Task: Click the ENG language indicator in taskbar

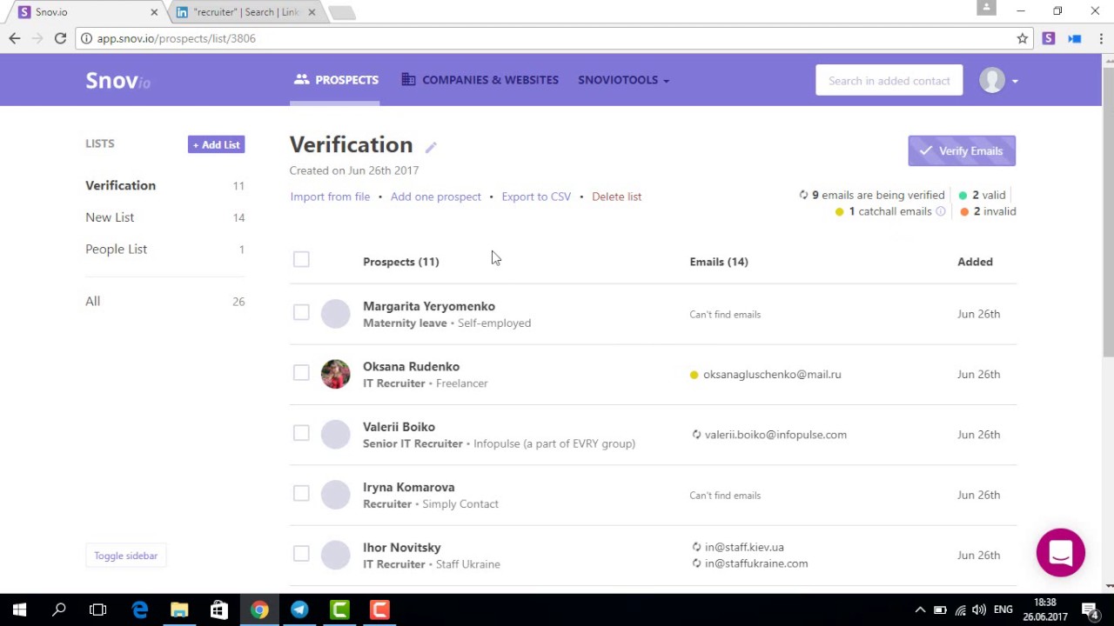Action: pyautogui.click(x=1003, y=609)
